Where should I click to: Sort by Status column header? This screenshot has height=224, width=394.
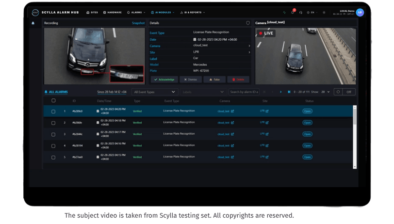click(309, 101)
